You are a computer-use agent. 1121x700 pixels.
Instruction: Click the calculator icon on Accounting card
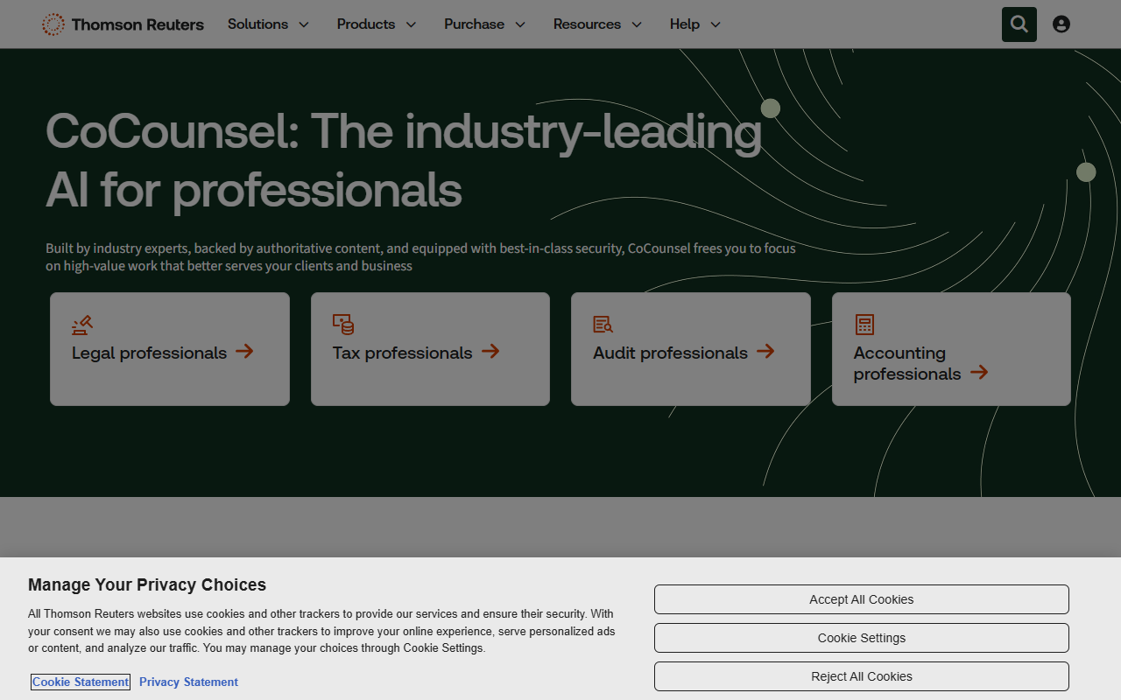864,325
